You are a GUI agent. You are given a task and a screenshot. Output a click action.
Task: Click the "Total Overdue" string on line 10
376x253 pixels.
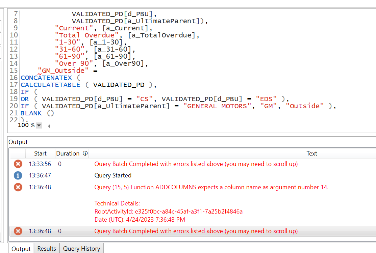click(86, 35)
